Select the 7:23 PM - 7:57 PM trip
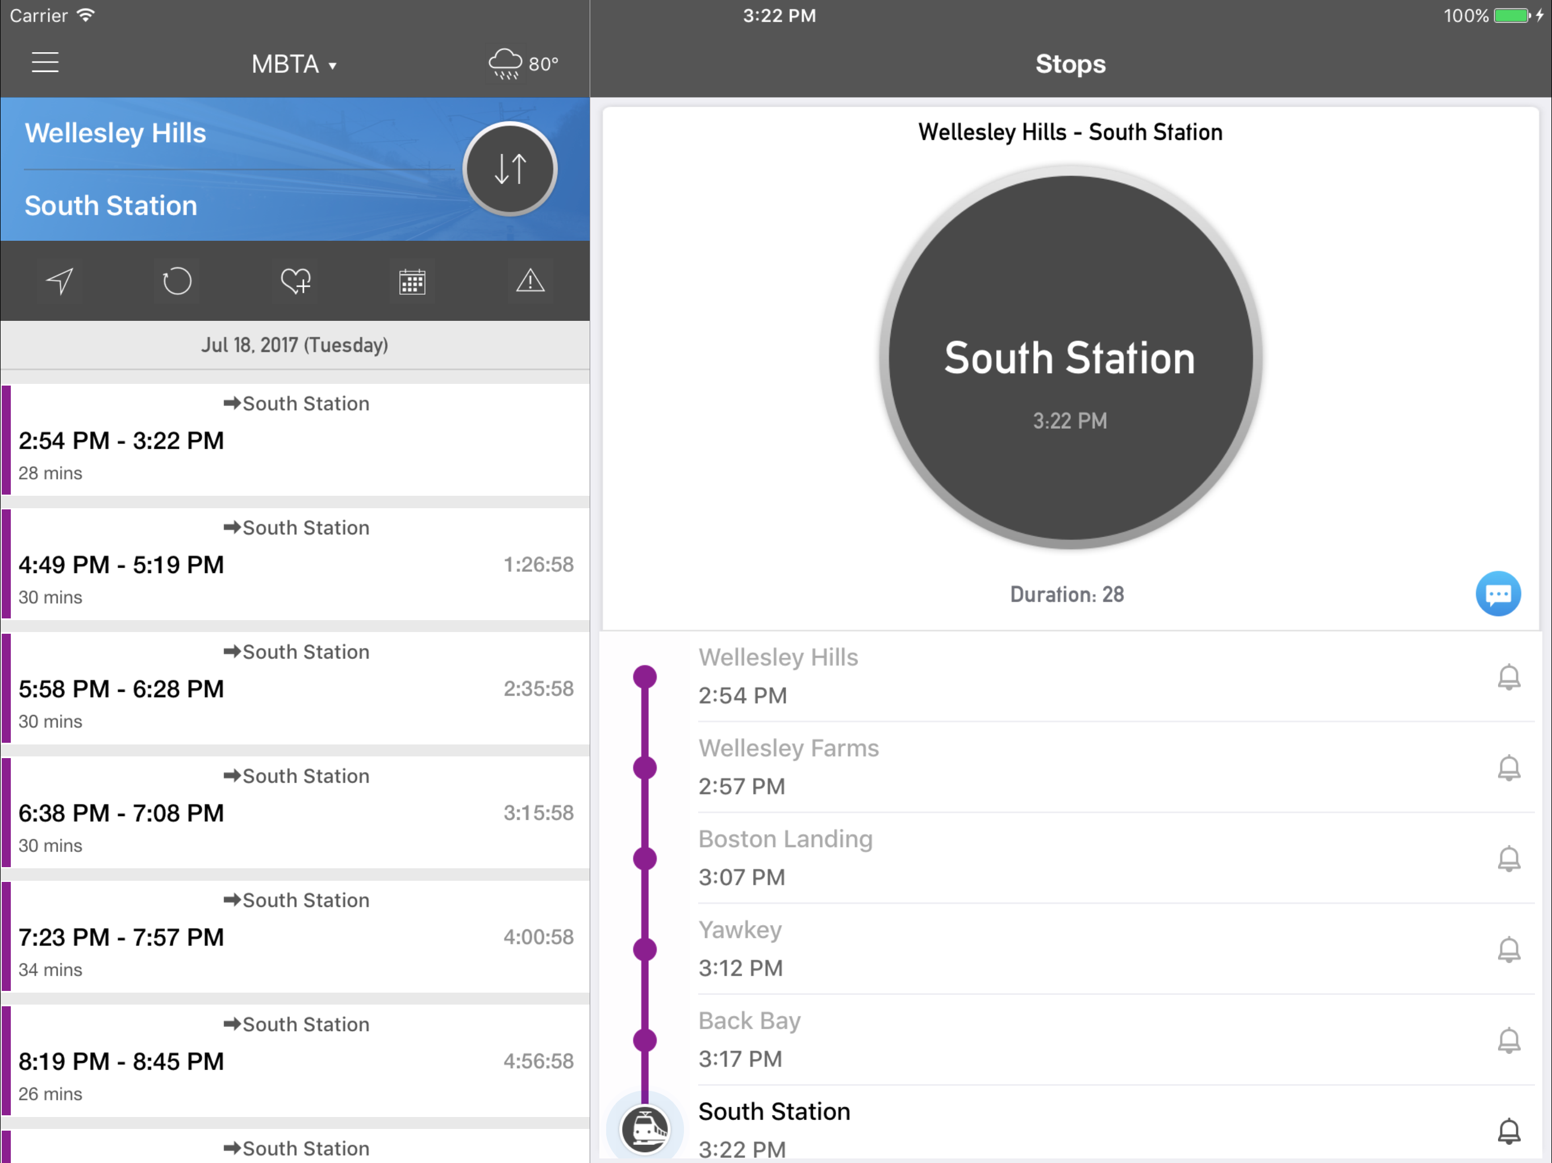The width and height of the screenshot is (1552, 1163). click(x=295, y=937)
